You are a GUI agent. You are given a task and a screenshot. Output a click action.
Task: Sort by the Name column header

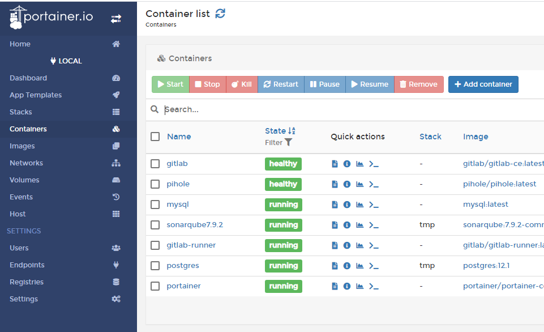pyautogui.click(x=179, y=137)
